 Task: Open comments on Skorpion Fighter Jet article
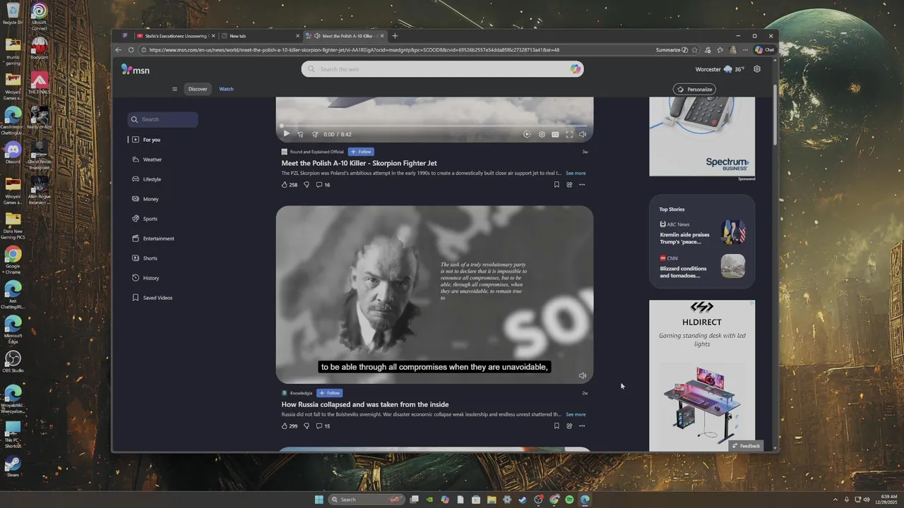[x=323, y=185]
